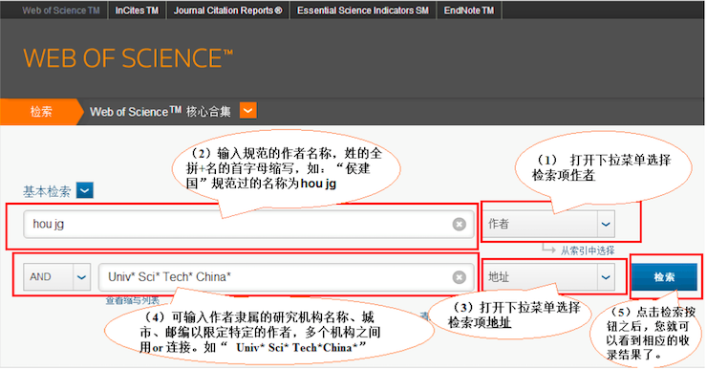Clear the 'hou jg' author search field
The image size is (707, 370).
pos(459,225)
